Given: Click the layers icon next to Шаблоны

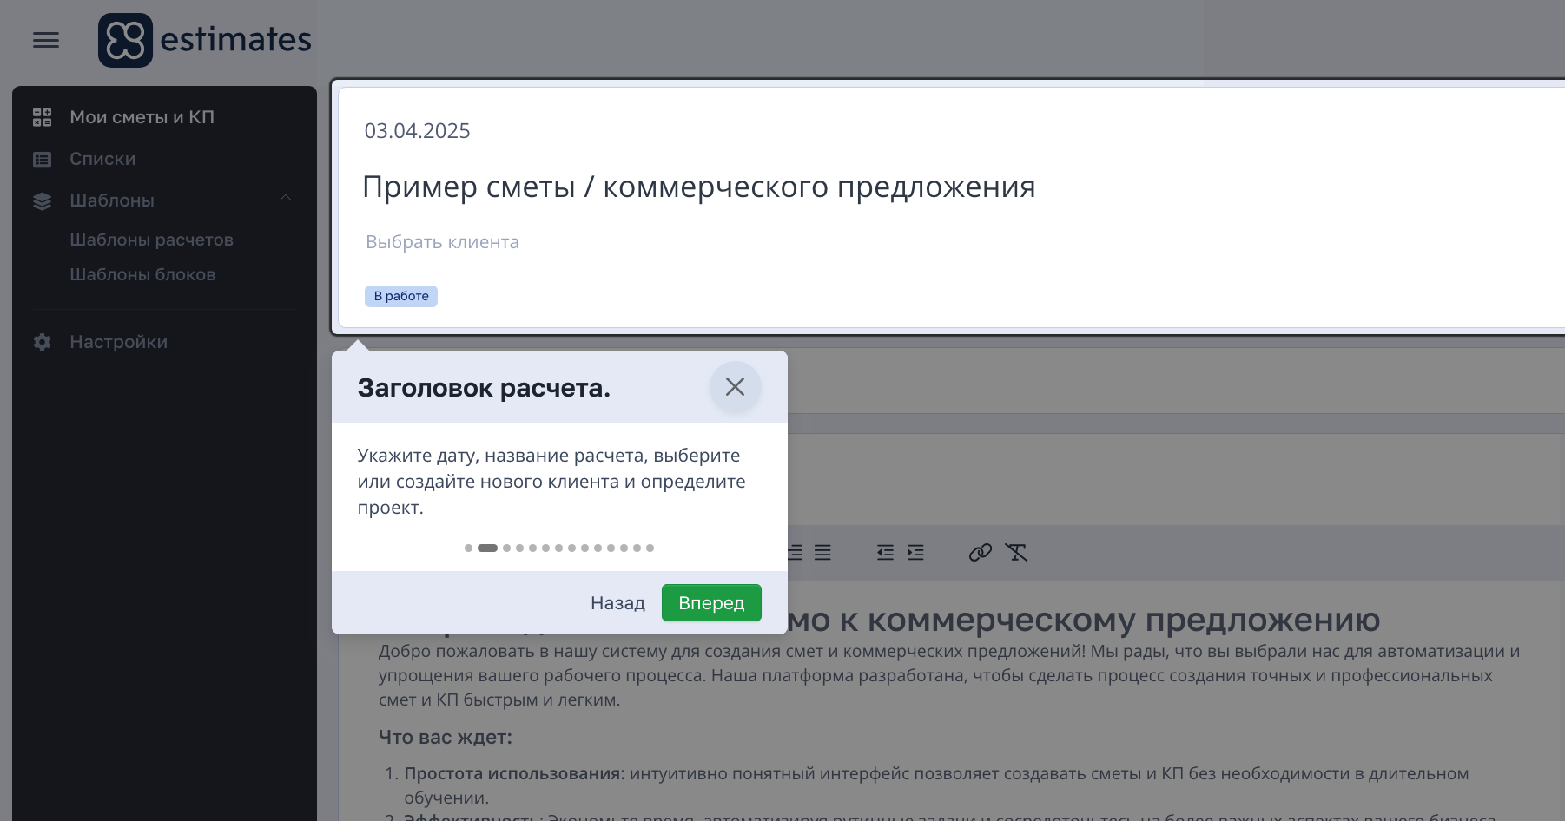Looking at the screenshot, I should pyautogui.click(x=42, y=200).
